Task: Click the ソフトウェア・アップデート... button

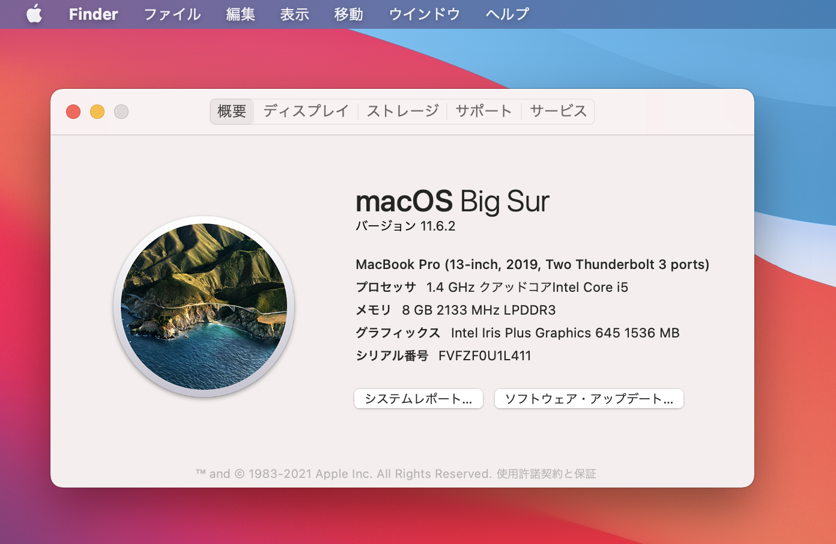Action: (589, 399)
